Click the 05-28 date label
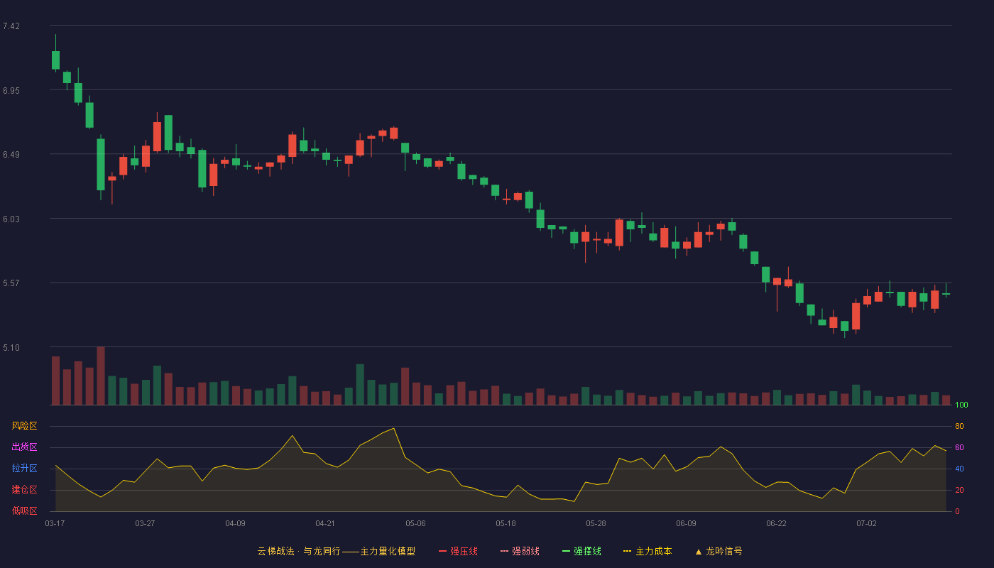994x568 pixels. point(596,523)
